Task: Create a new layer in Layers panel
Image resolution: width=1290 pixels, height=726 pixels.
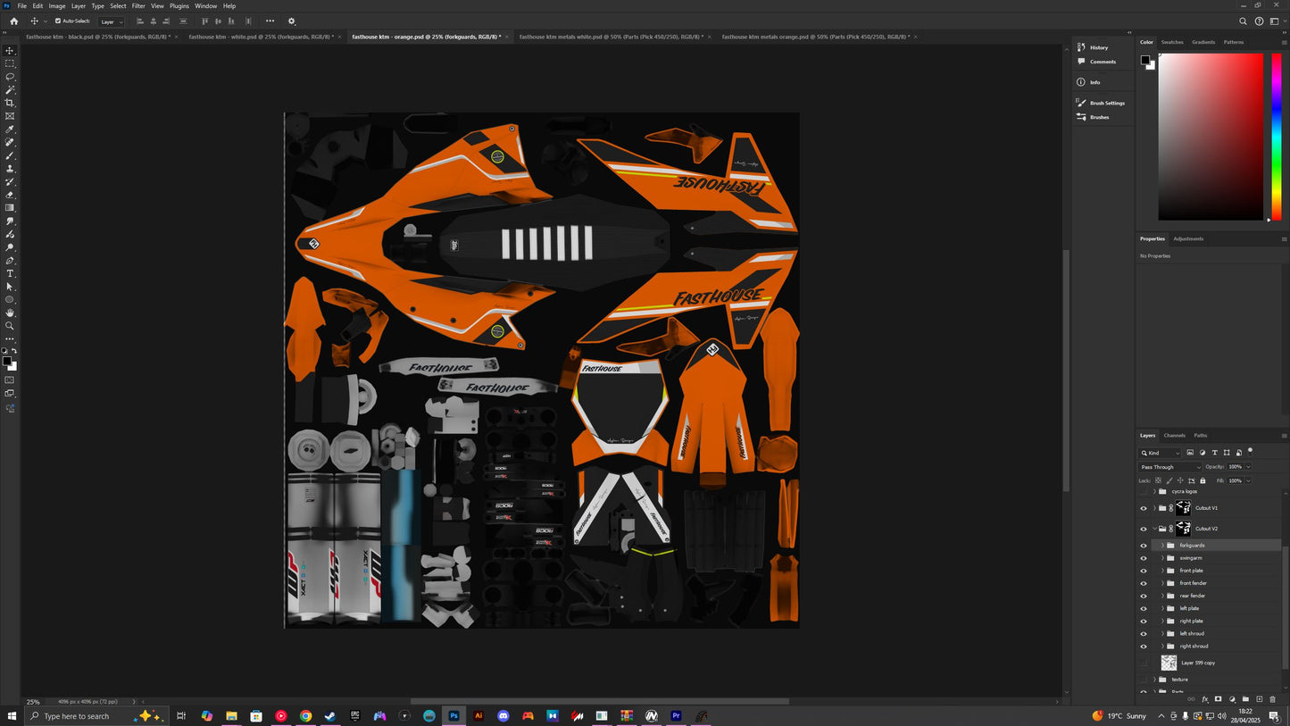Action: point(1258,700)
